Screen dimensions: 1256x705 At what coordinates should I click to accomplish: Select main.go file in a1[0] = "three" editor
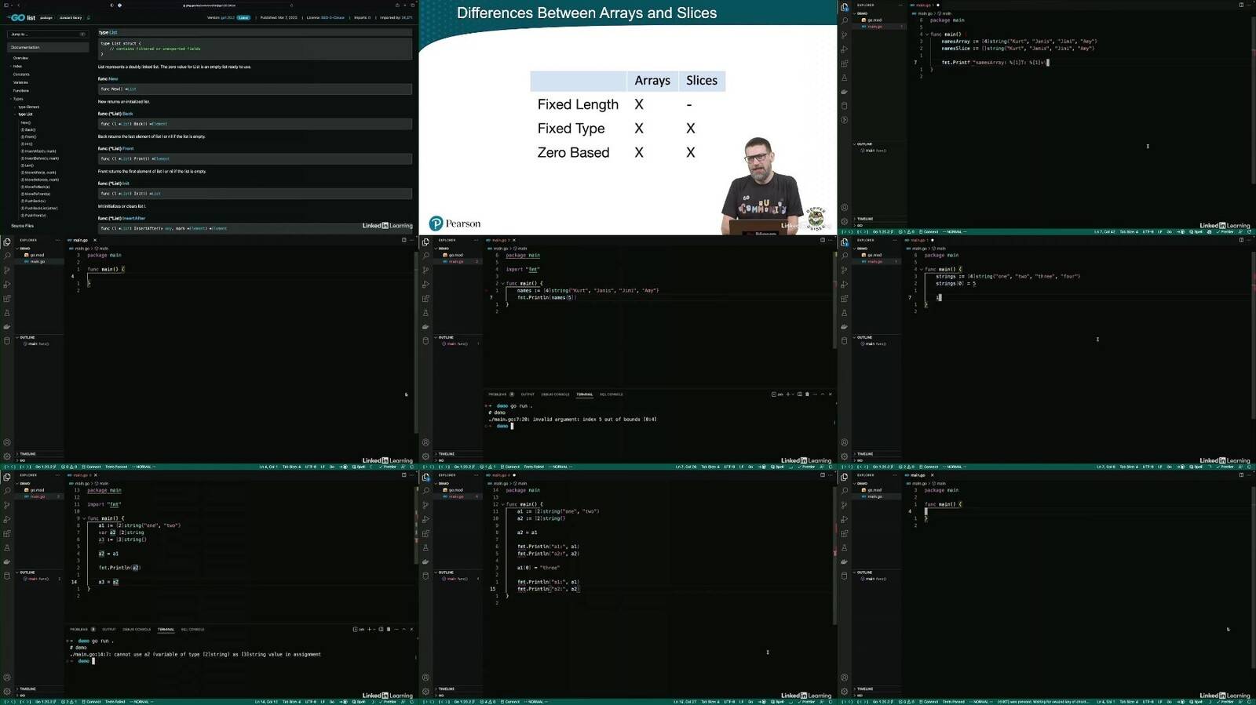(456, 496)
